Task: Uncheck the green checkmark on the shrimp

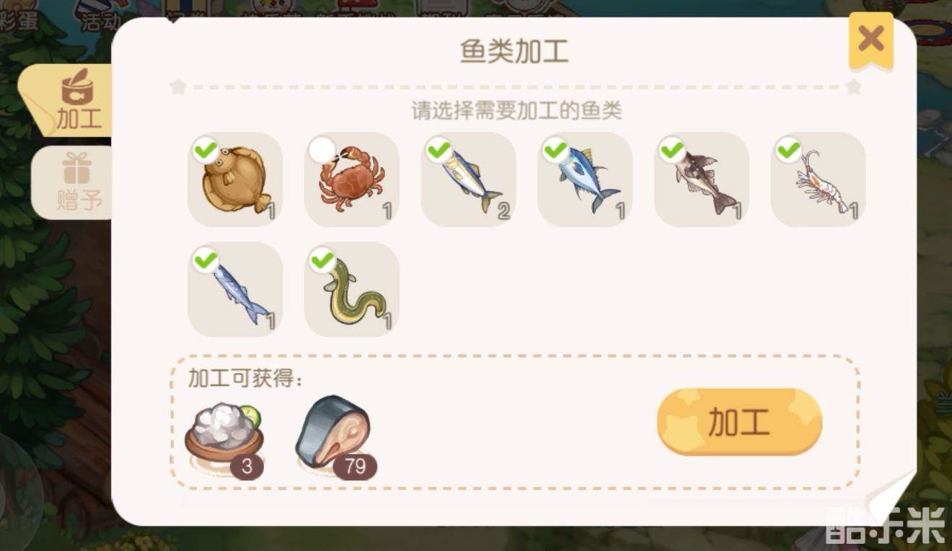Action: [x=789, y=151]
